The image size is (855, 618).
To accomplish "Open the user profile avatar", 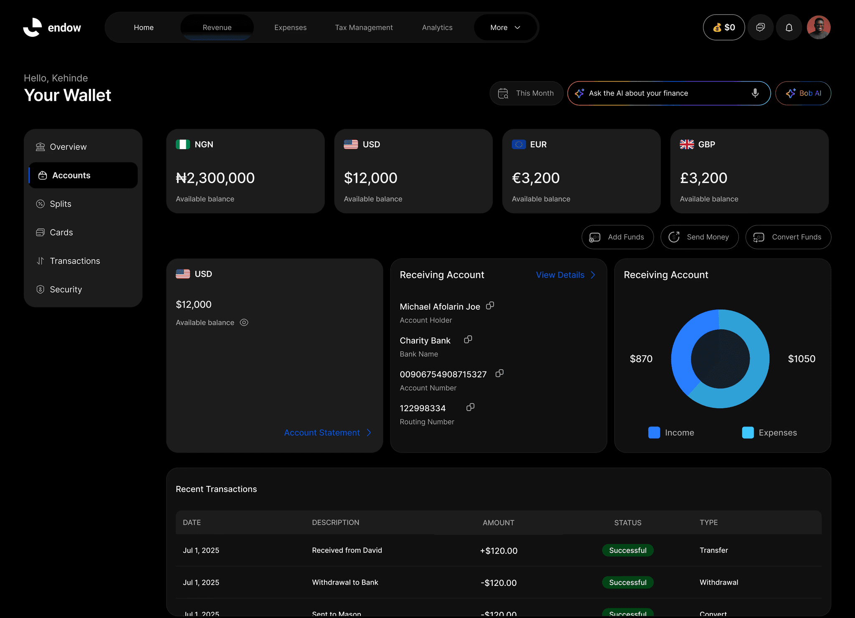I will click(x=818, y=28).
